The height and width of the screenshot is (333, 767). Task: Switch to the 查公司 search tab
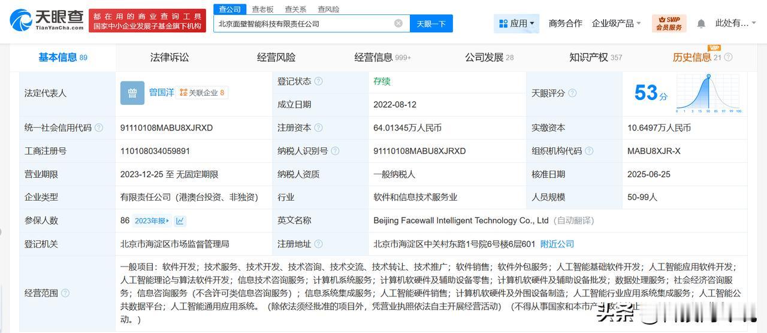[x=230, y=10]
